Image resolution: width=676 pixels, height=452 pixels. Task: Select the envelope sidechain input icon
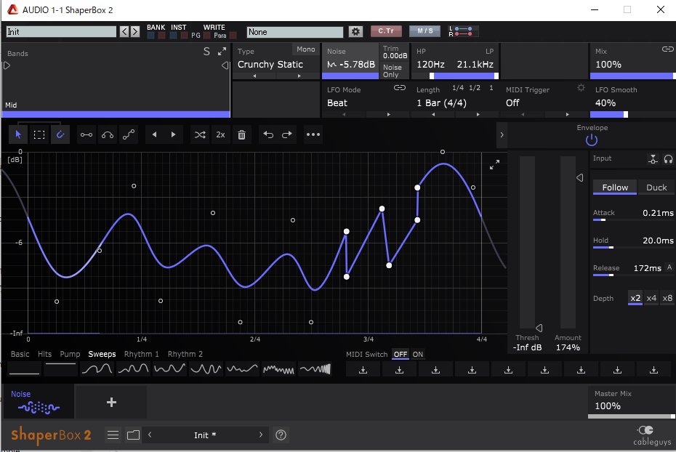pos(653,159)
